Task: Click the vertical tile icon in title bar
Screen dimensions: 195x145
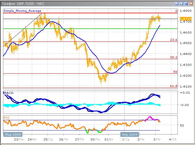Action: pyautogui.click(x=177, y=3)
